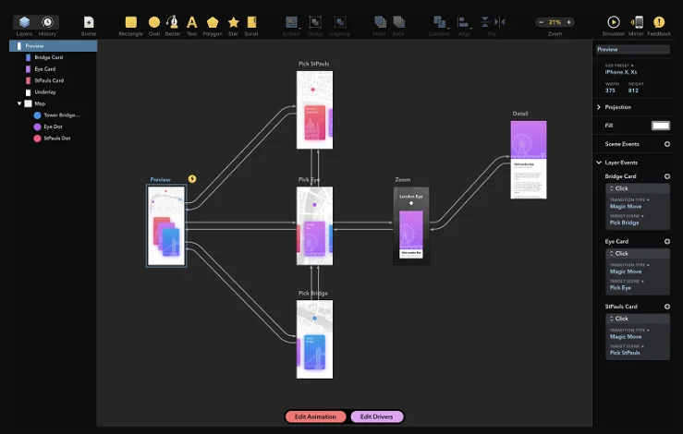Click the Edit Drivers button
Screen dimensions: 683x434
(377, 416)
